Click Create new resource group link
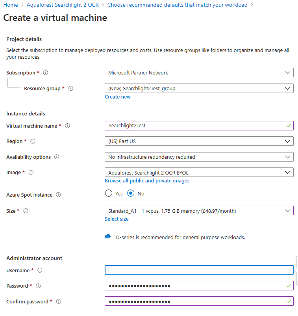 [x=118, y=97]
